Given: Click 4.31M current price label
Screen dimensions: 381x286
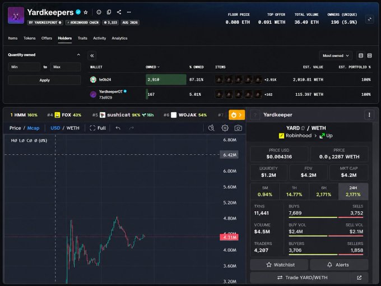Looking at the screenshot, I should [229, 237].
